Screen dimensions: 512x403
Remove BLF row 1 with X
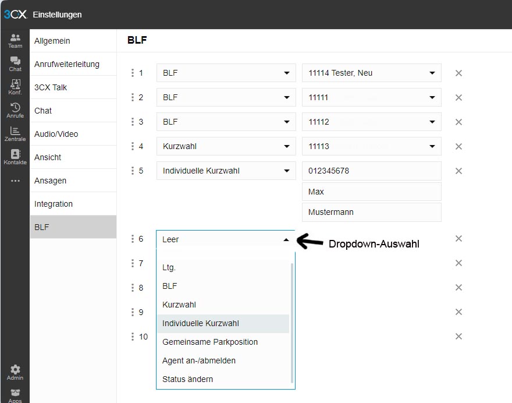click(458, 73)
